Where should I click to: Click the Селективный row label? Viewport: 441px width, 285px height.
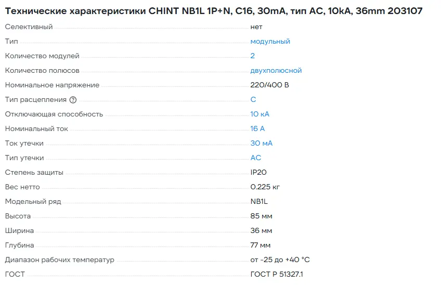click(29, 27)
